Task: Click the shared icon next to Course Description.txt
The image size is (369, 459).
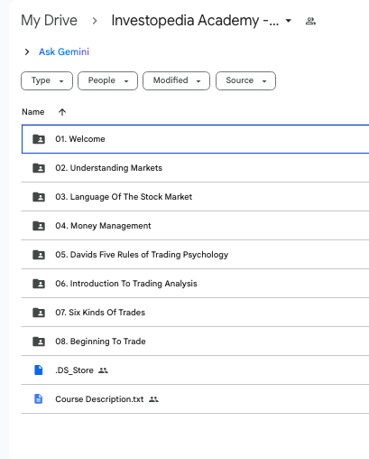Action: point(153,399)
